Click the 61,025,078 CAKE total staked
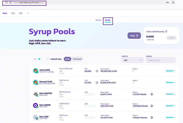 pyautogui.click(x=108, y=83)
